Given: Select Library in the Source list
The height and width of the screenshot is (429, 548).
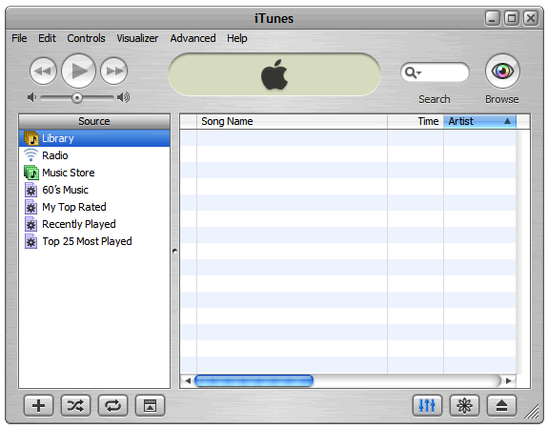Looking at the screenshot, I should 94,138.
